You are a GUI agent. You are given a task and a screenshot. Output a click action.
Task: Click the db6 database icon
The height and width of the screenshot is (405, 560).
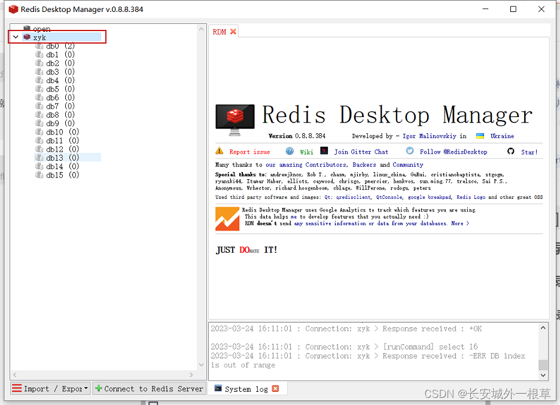tap(39, 97)
